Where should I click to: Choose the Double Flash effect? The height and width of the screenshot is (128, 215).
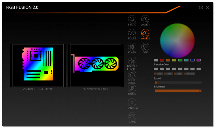132,64
